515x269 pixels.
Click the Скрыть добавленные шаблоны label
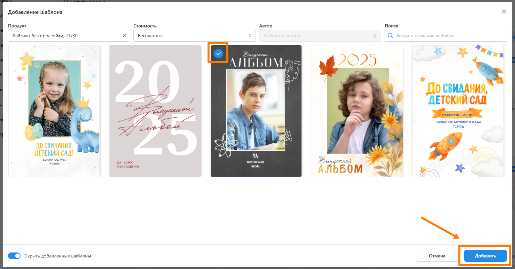pyautogui.click(x=58, y=256)
